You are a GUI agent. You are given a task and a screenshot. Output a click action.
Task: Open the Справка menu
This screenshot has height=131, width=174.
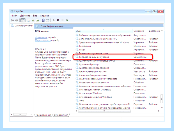44,16
